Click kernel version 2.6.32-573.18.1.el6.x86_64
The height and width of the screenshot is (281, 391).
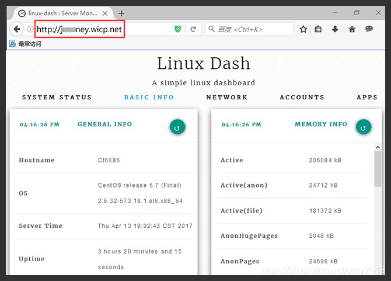[x=140, y=201]
